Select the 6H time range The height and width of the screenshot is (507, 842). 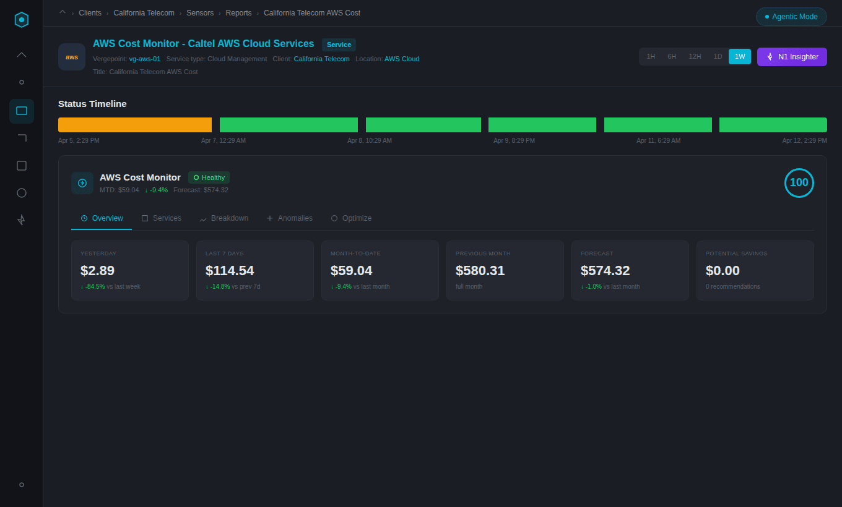click(x=672, y=57)
